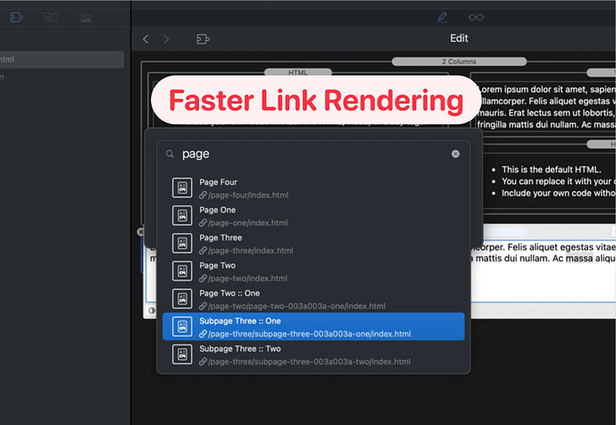Click the Subpage Three :: Two page icon
This screenshot has width=616, height=425.
[x=182, y=354]
